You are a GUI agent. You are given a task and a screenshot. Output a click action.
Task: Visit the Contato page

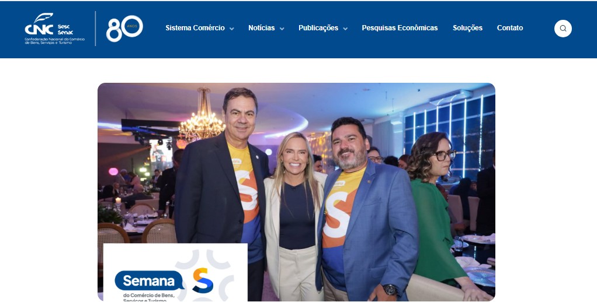510,28
